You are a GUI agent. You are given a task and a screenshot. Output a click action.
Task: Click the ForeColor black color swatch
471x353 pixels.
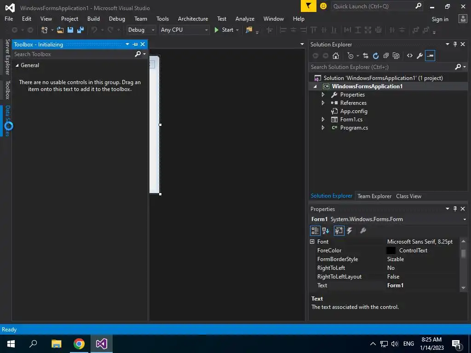click(x=391, y=251)
